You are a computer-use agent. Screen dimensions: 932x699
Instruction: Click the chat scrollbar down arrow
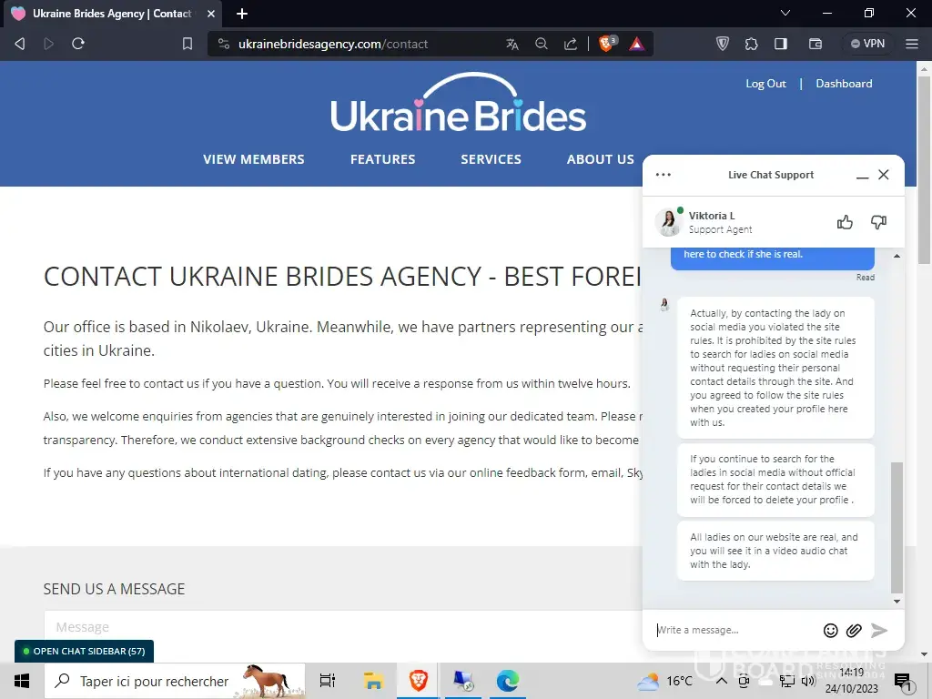click(897, 602)
